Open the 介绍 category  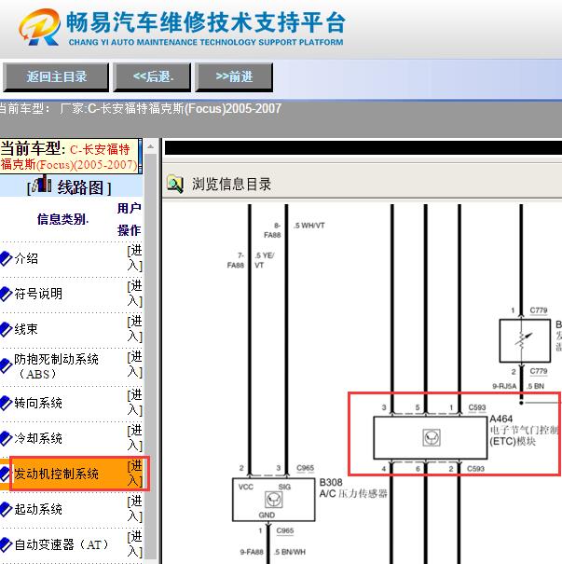pyautogui.click(x=26, y=258)
